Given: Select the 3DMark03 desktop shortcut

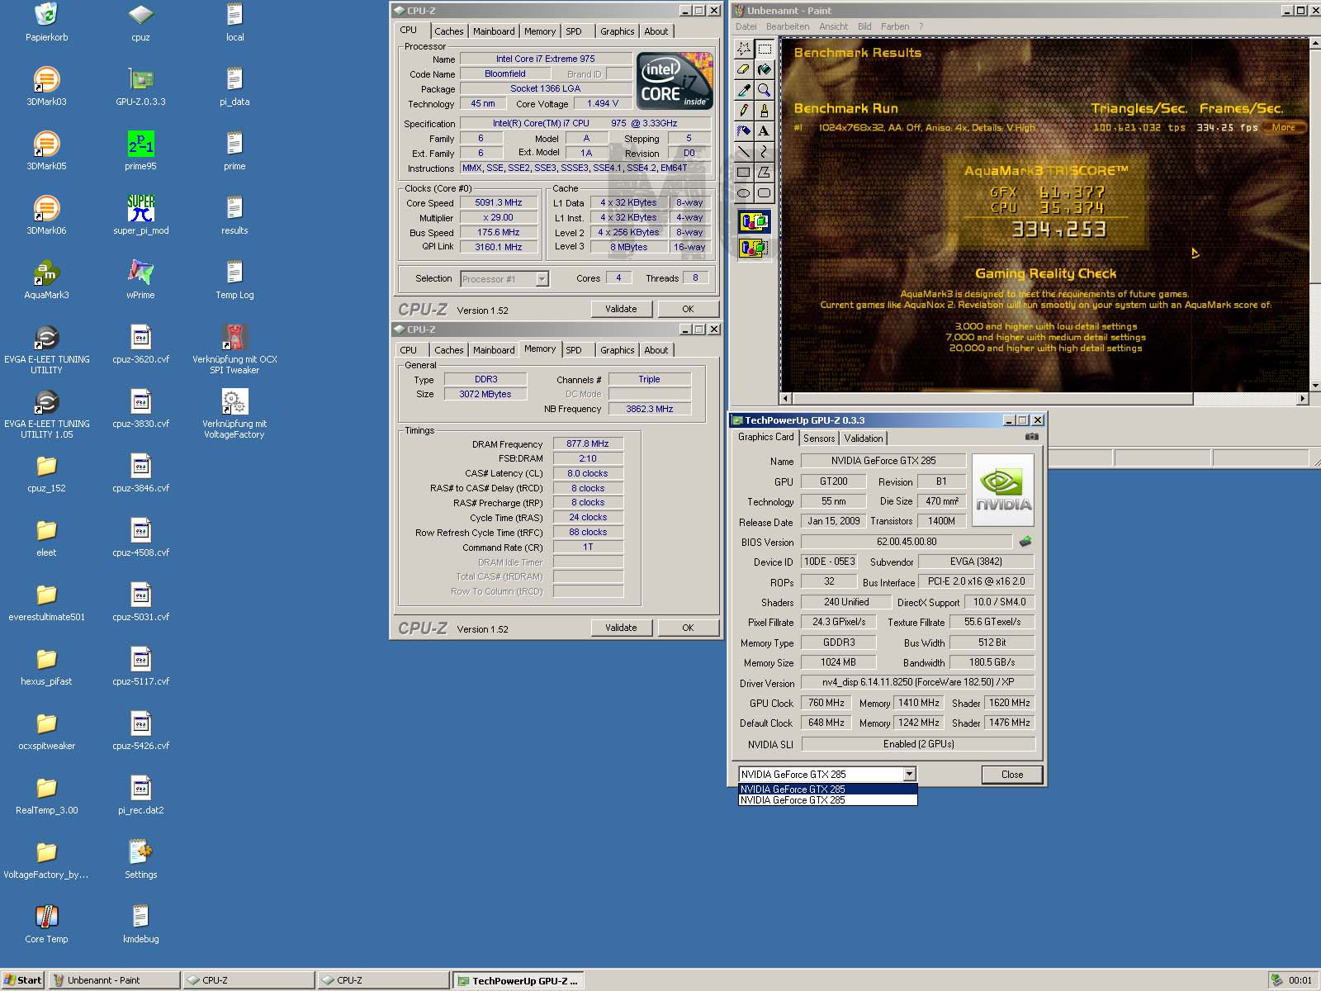Looking at the screenshot, I should click(47, 87).
